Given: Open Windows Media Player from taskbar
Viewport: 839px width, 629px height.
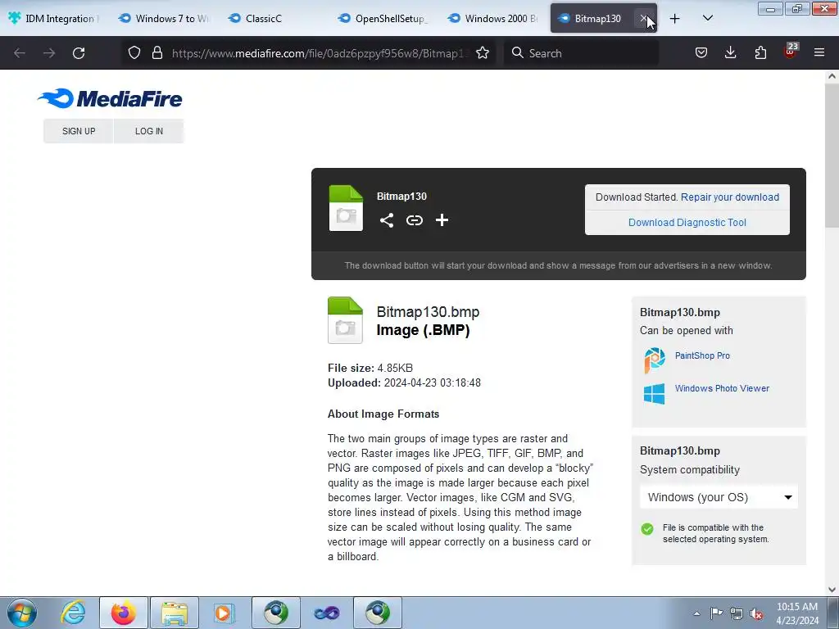Looking at the screenshot, I should pyautogui.click(x=224, y=613).
